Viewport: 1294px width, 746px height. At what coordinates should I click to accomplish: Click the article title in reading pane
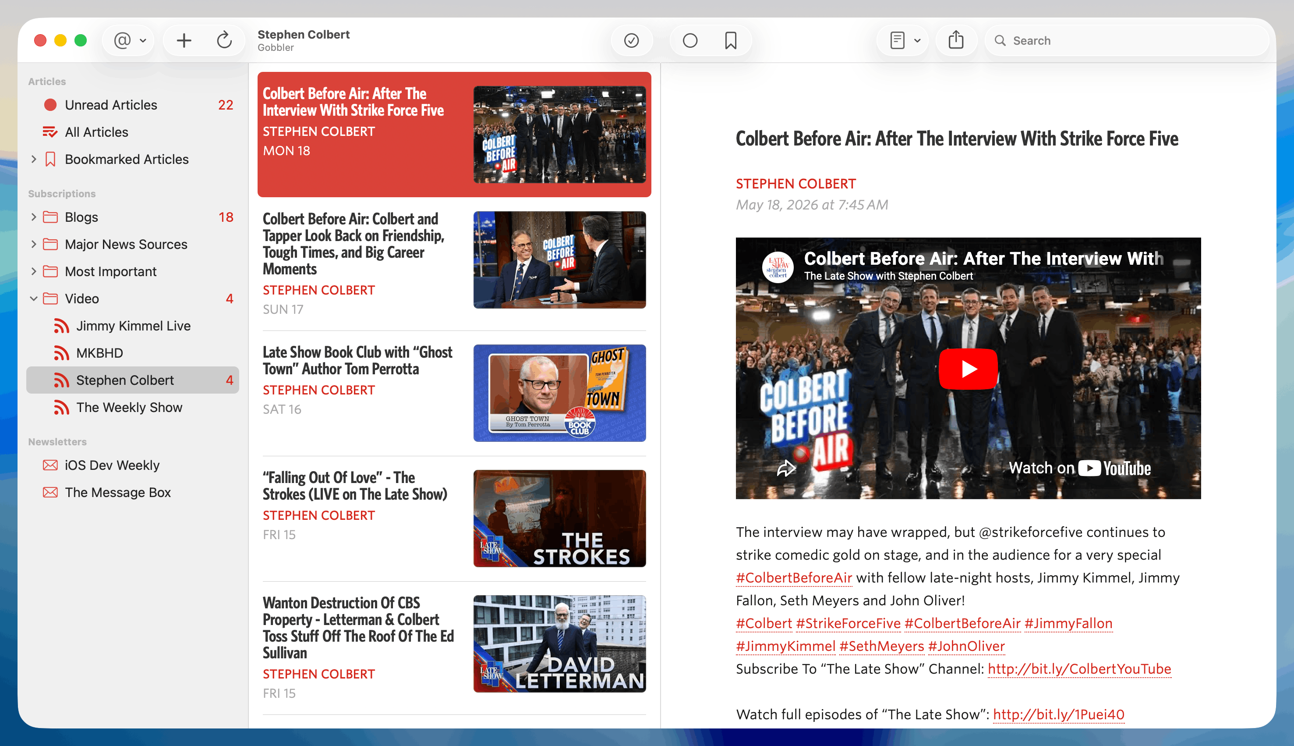click(957, 139)
